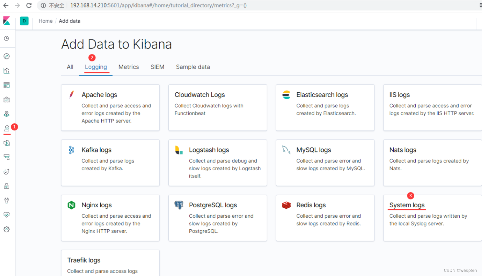Viewport: 482px width, 276px height.
Task: Switch to the All tab
Action: pyautogui.click(x=70, y=67)
